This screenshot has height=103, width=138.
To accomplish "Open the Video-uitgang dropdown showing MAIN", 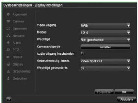I will [x=105, y=25].
